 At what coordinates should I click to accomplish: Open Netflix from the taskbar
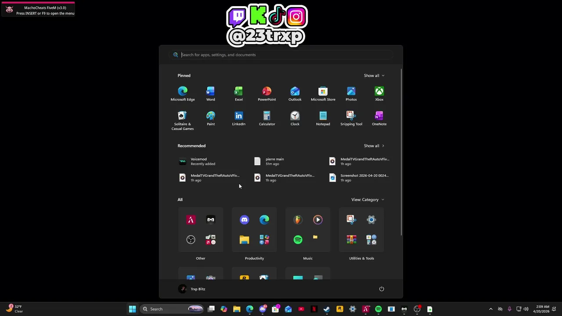(314, 309)
